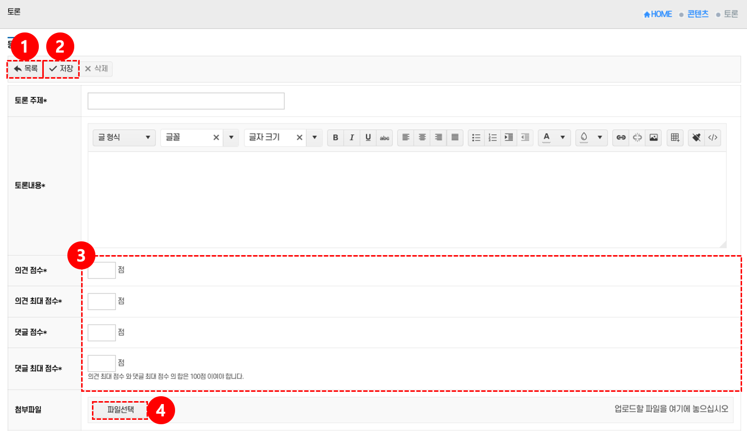This screenshot has height=438, width=747.
Task: Insert an image into the editor
Action: (654, 138)
